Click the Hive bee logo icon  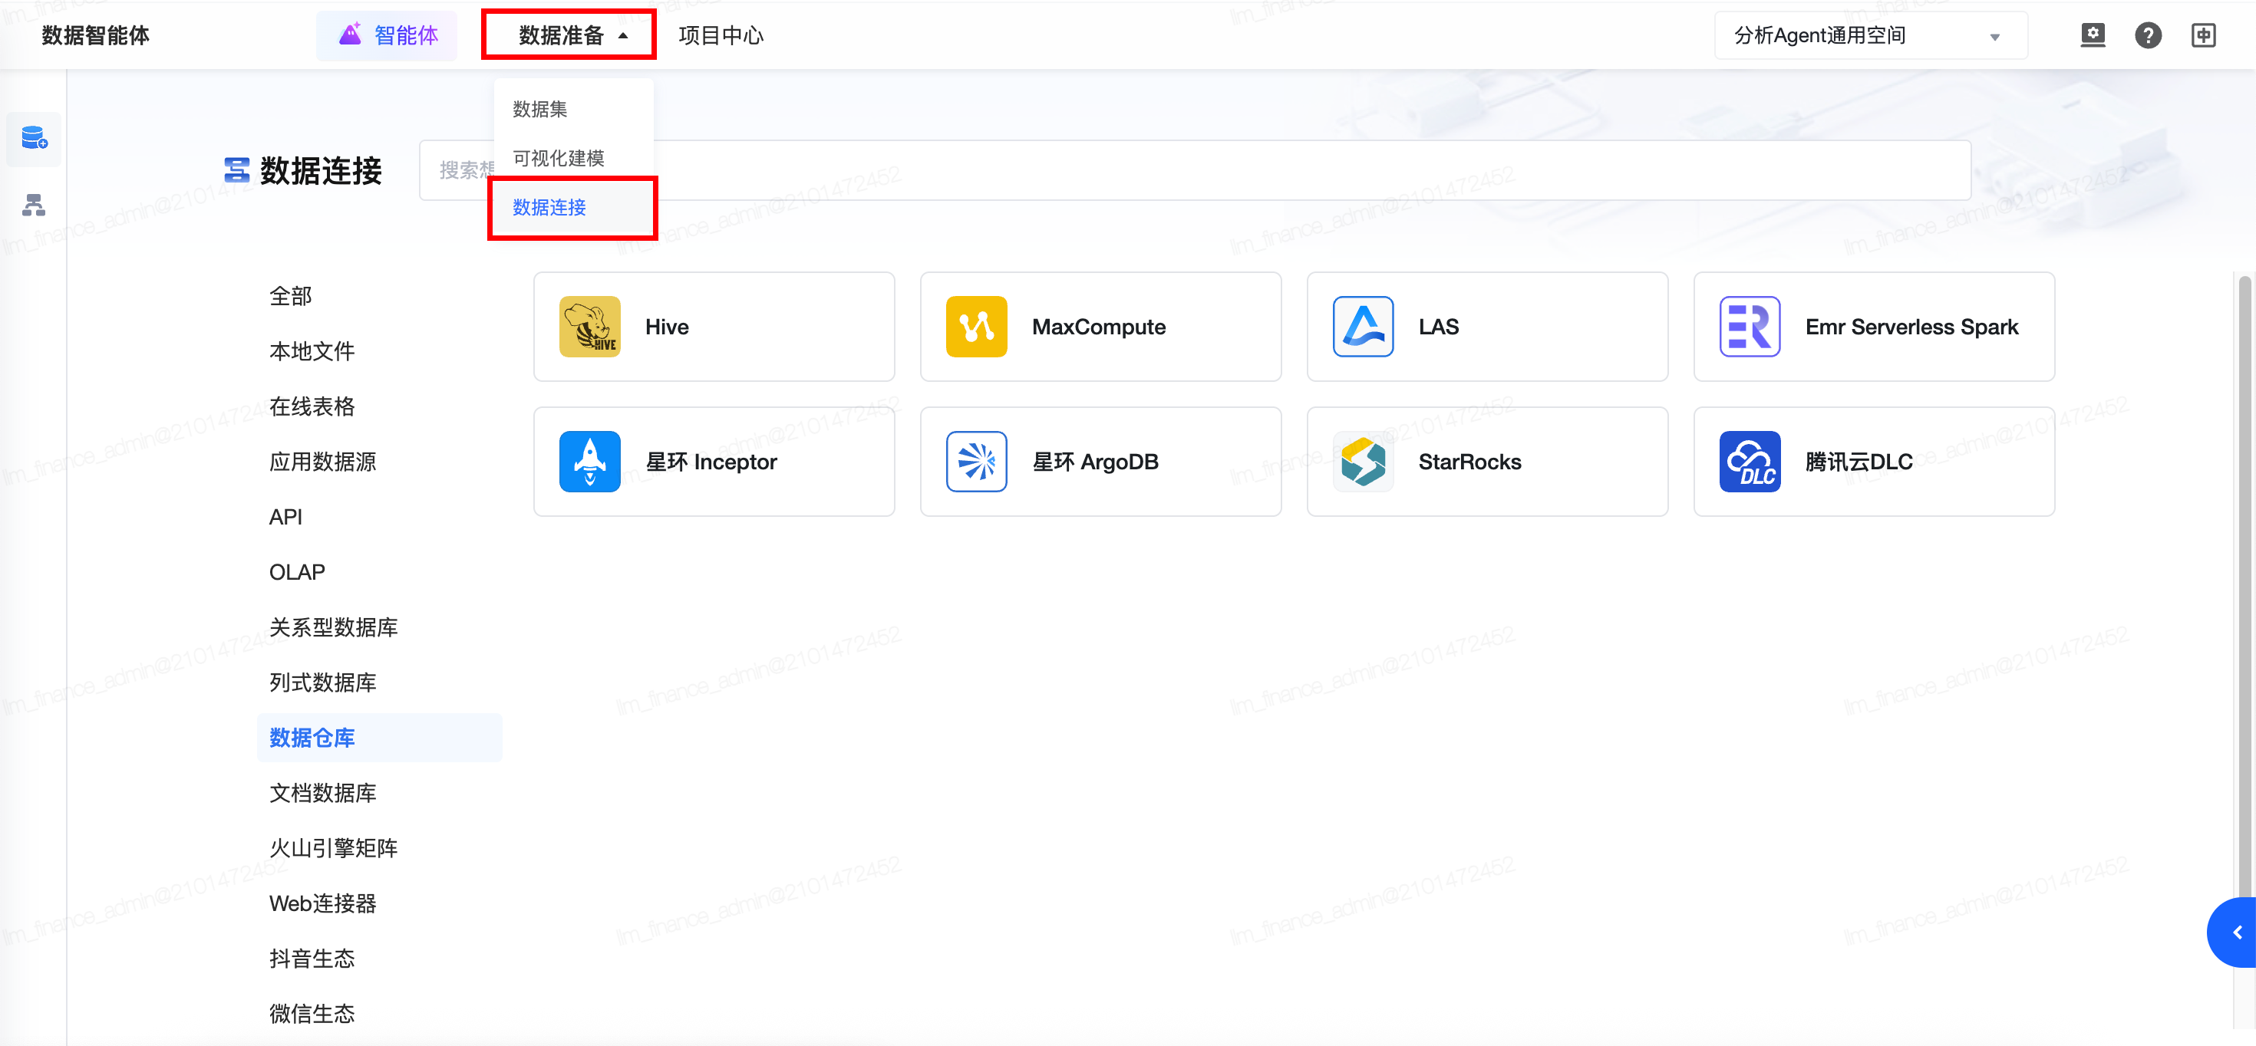click(589, 327)
